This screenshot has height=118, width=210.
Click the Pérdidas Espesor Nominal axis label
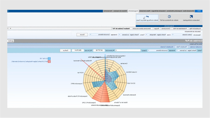pos(83,61)
